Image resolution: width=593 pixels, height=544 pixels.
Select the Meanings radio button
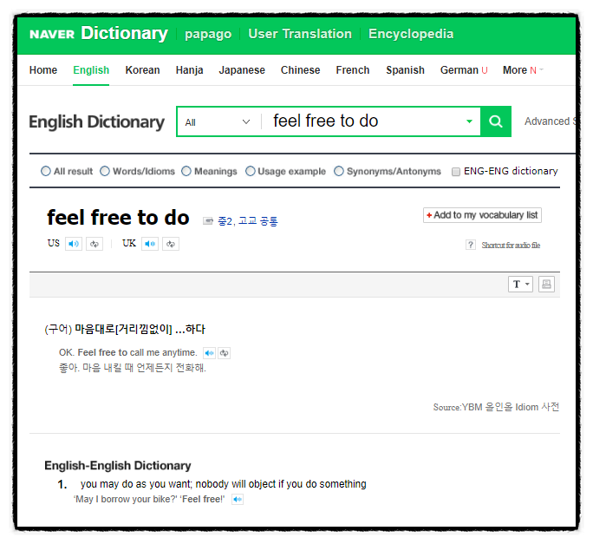[x=186, y=171]
